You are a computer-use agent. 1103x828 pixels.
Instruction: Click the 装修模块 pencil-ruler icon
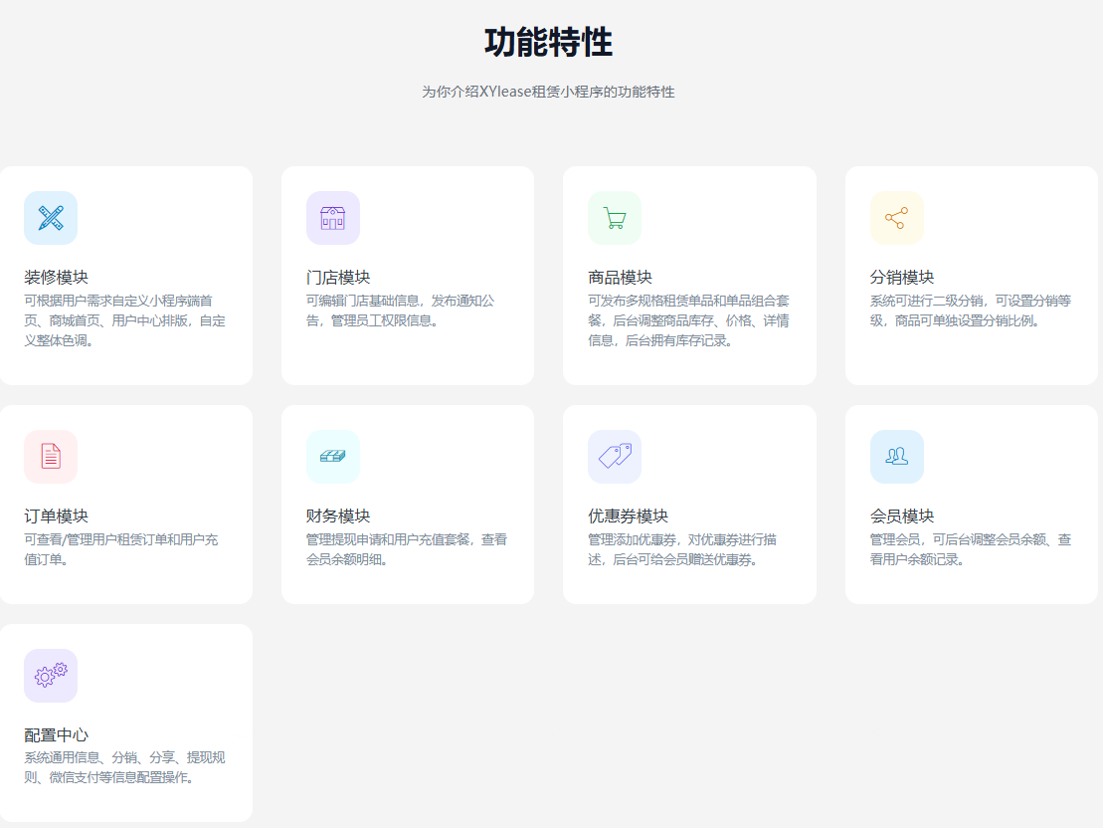pyautogui.click(x=51, y=218)
